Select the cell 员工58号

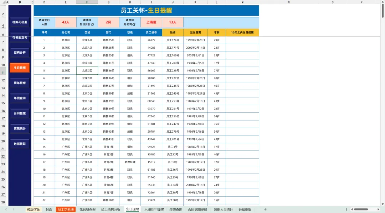[x=173, y=200]
